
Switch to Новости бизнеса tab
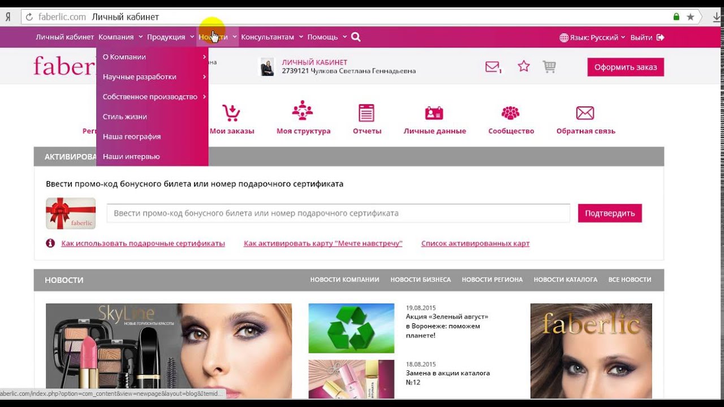coord(420,280)
